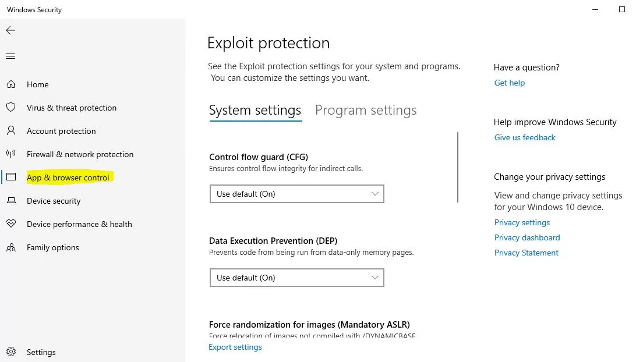The height and width of the screenshot is (362, 643).
Task: Click the settings list vertical scrollbar
Action: (458, 167)
